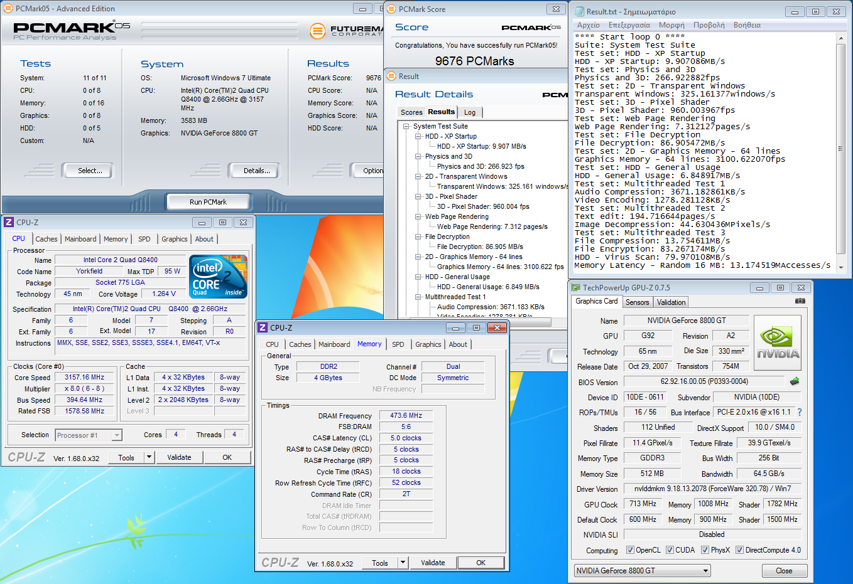
Task: Collapse the HDD - General Usage node
Action: [418, 277]
